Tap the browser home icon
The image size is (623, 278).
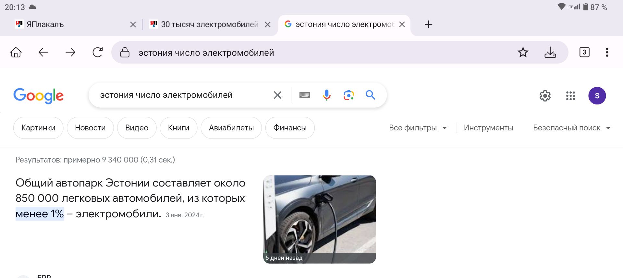16,52
